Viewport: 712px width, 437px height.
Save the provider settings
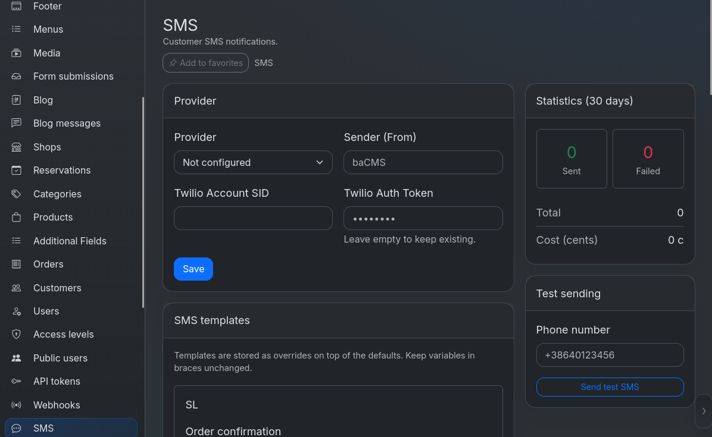193,269
